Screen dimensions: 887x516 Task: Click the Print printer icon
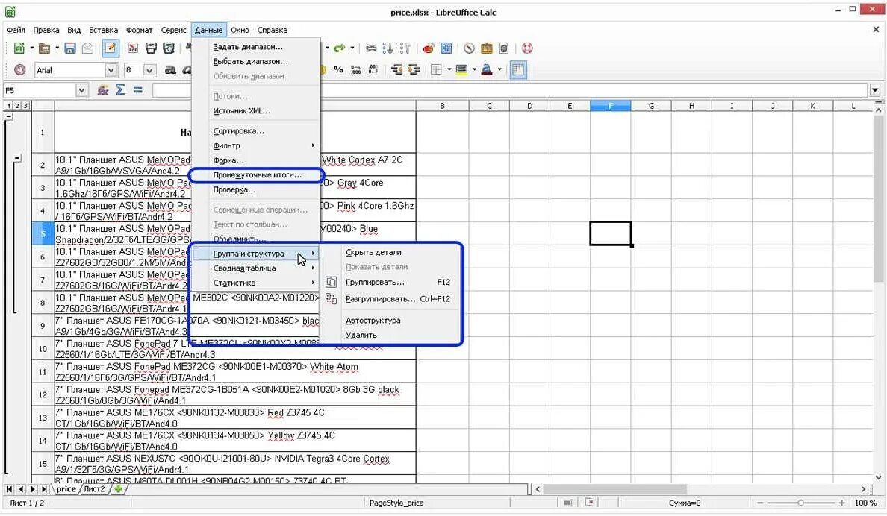(151, 48)
